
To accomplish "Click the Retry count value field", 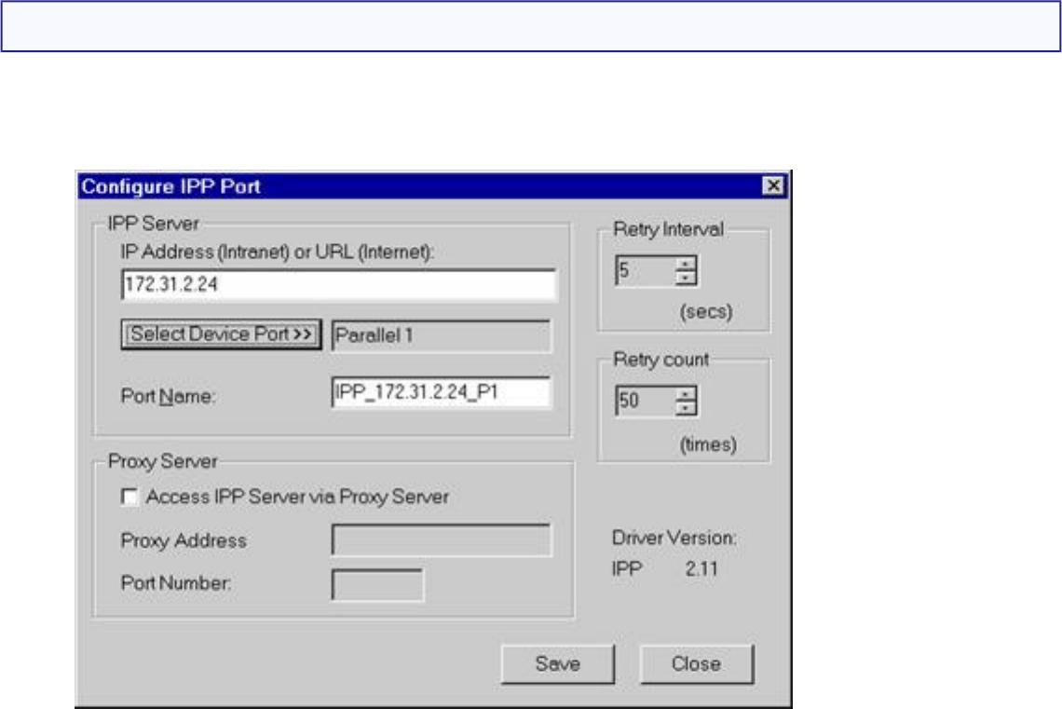I will pyautogui.click(x=646, y=401).
